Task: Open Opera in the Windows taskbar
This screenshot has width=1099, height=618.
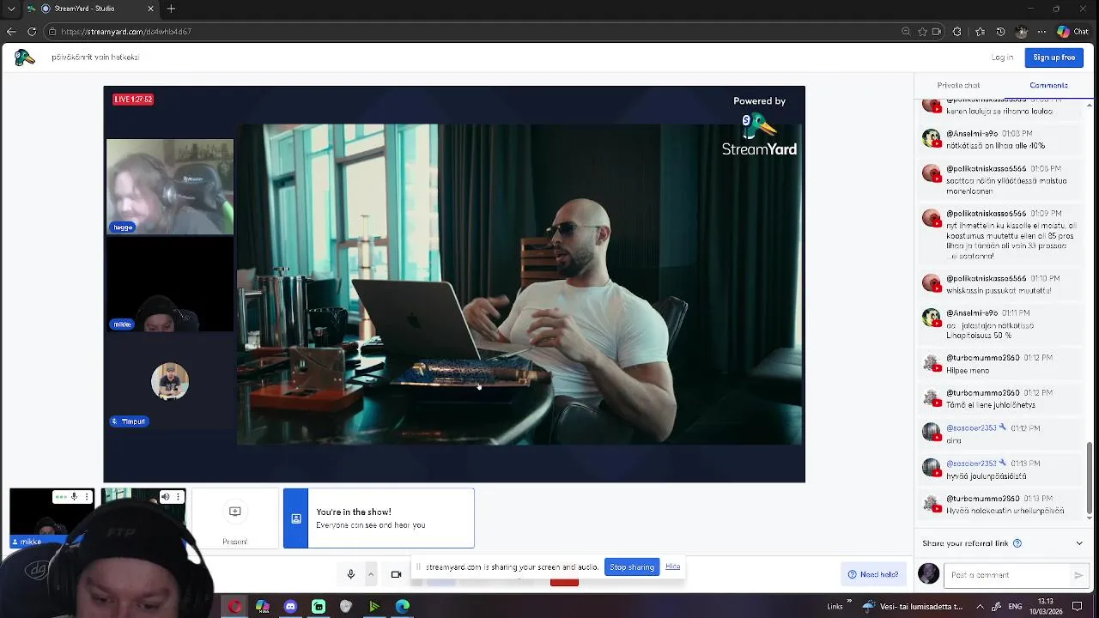Action: coord(235,607)
